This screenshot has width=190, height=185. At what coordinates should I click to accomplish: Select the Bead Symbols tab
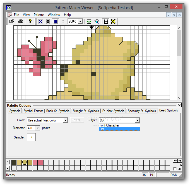click(169, 110)
